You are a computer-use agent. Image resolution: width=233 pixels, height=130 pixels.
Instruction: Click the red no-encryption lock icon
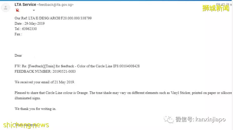point(17,10)
